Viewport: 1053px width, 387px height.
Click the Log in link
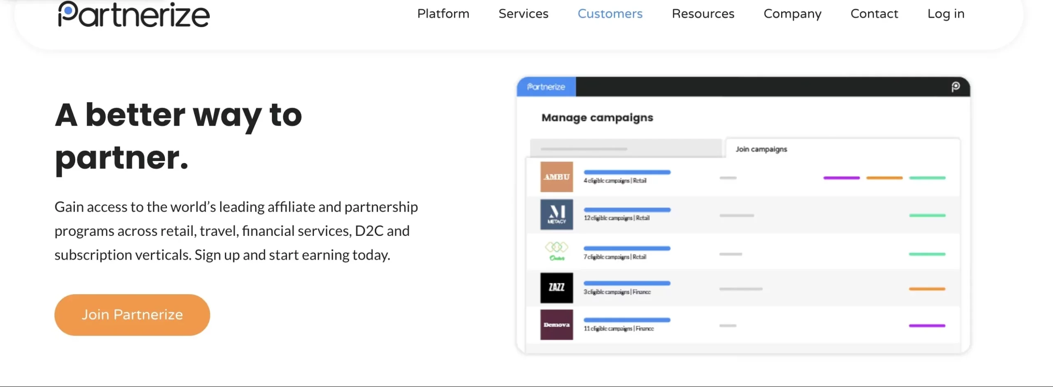point(946,14)
